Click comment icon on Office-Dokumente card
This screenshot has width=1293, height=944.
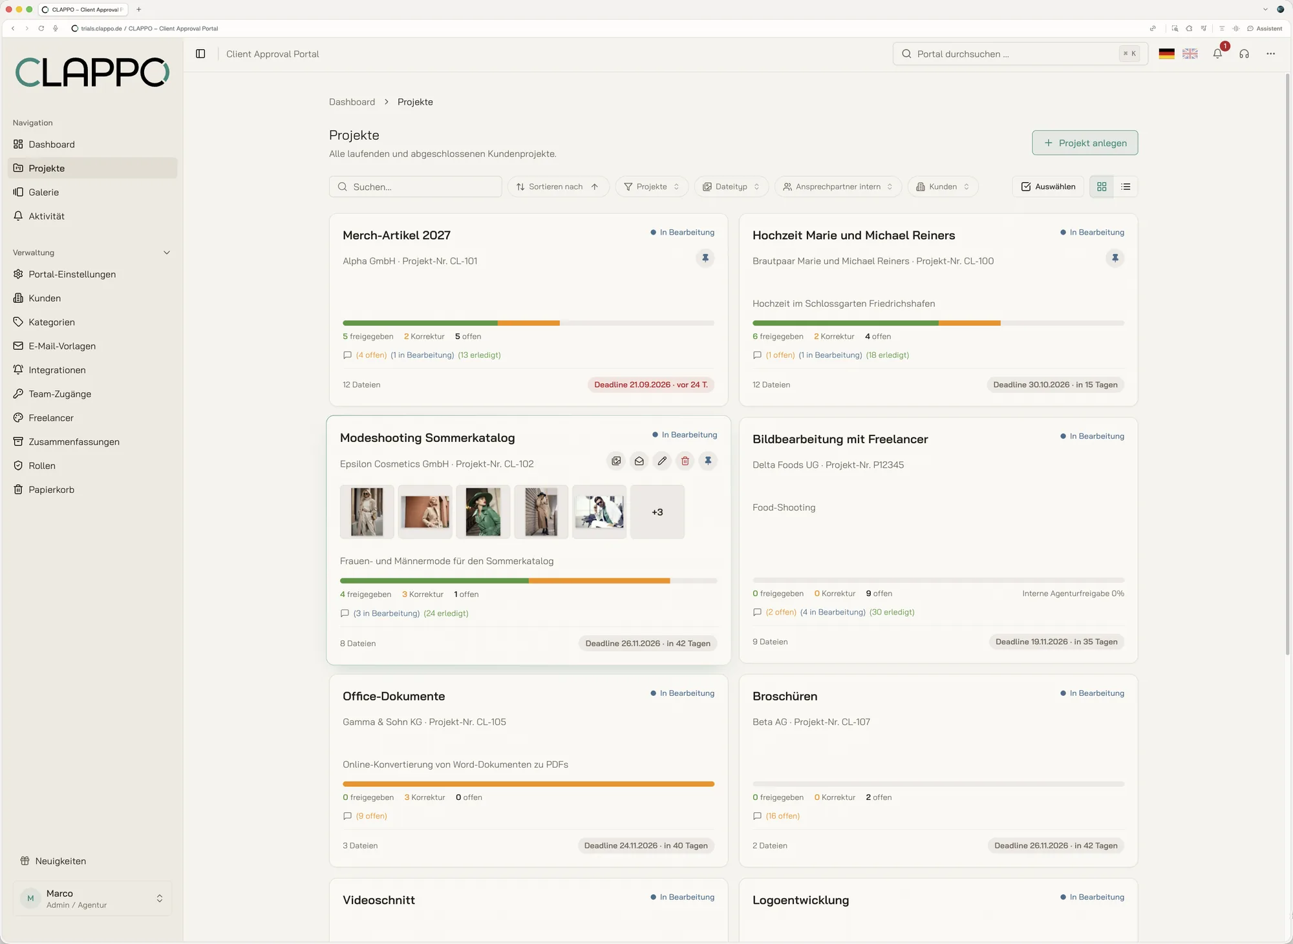point(347,816)
